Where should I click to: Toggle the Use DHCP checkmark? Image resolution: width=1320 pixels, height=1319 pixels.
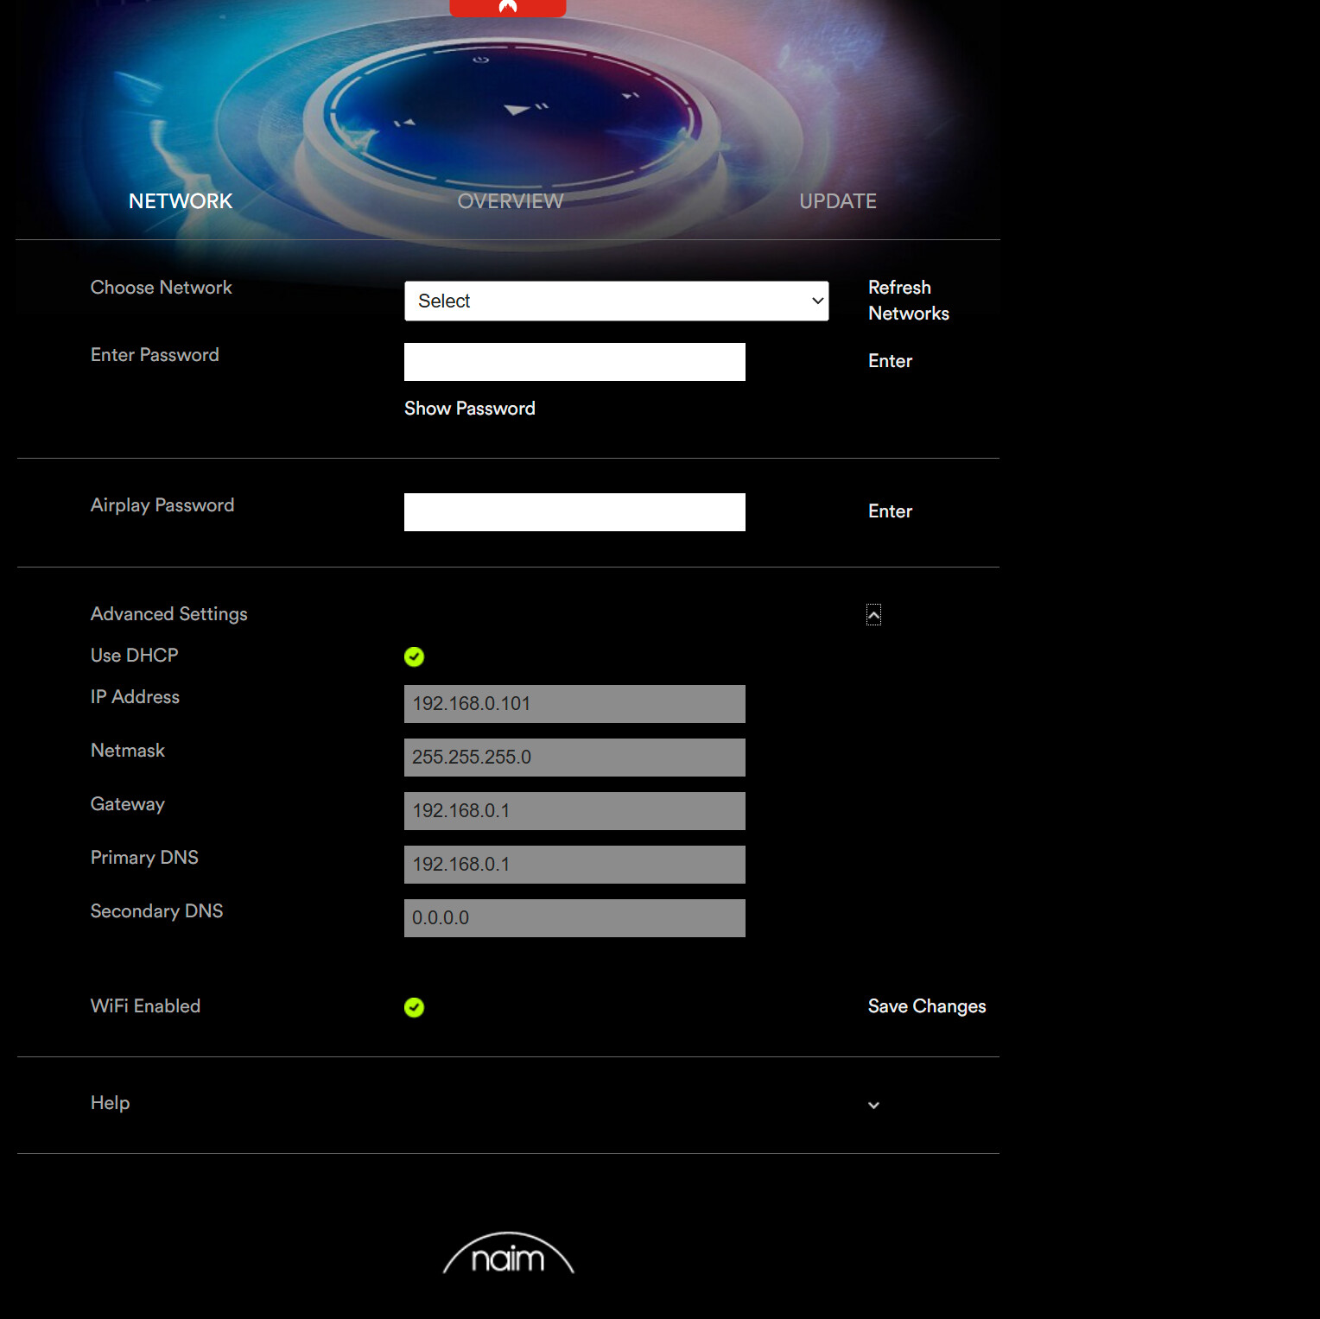(414, 656)
